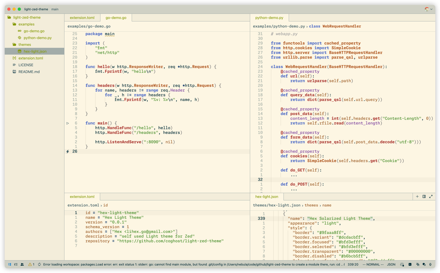440x273 pixels.
Task: Open the outline panel icon in status bar
Action: tap(16, 264)
